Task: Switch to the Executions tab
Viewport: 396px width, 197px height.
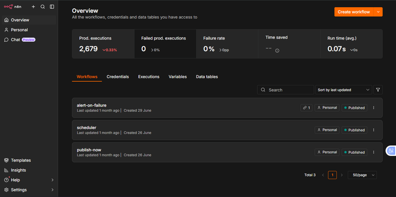Action: [148, 76]
